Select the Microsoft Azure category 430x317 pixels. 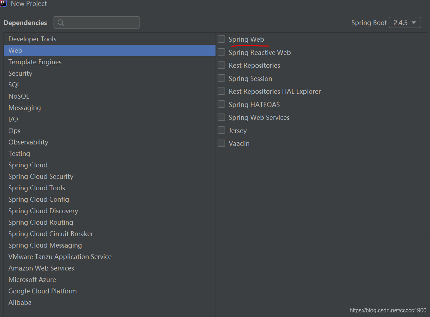(109, 280)
